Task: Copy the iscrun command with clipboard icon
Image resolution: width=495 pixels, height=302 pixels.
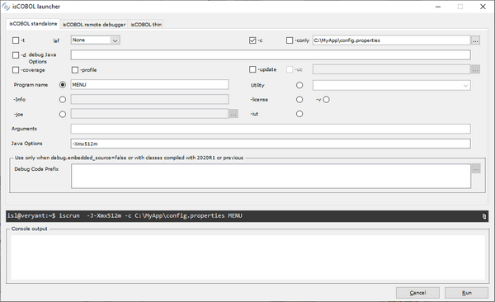Action: click(x=484, y=216)
